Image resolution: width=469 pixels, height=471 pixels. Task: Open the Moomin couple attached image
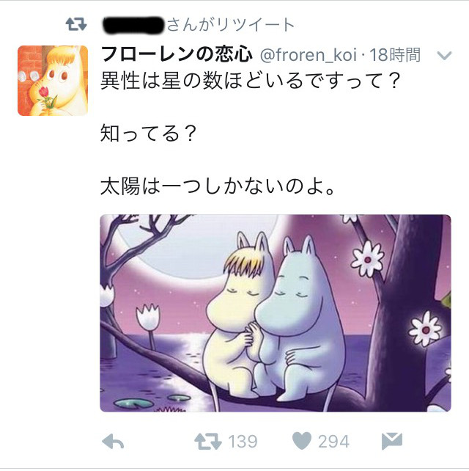tap(275, 313)
